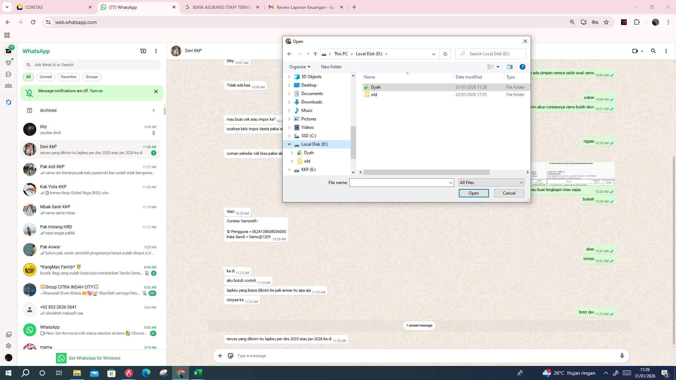
Task: Collapse Local Disk (D:) in the tree
Action: click(289, 144)
